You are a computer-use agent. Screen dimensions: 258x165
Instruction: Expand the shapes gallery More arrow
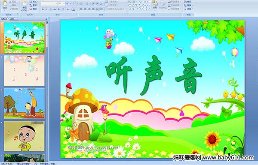coord(150,9)
